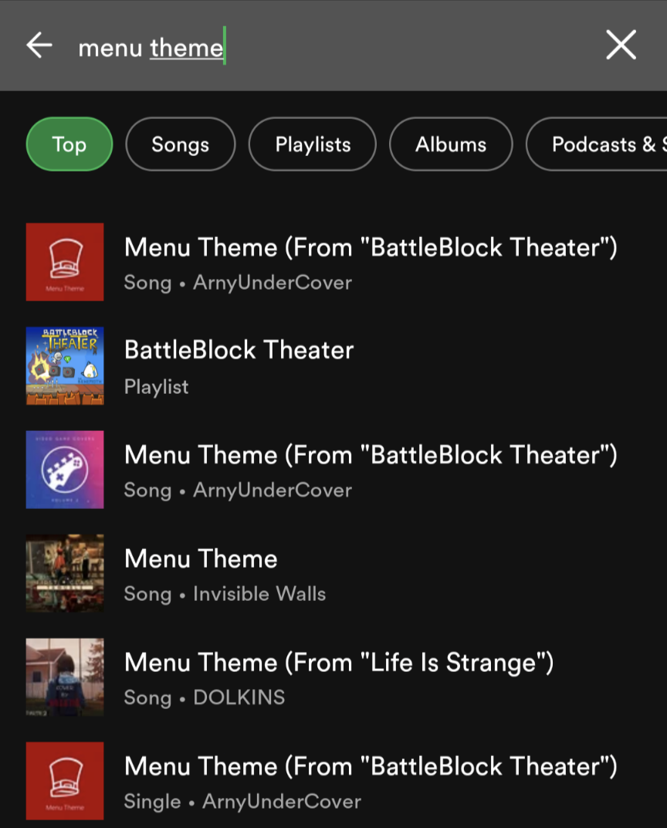This screenshot has height=828, width=667.
Task: Tap the purple guitar-controller album cover
Action: click(65, 470)
